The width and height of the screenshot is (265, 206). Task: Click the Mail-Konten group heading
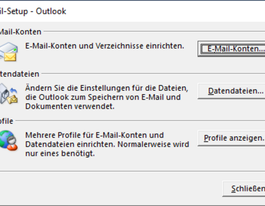(20, 32)
